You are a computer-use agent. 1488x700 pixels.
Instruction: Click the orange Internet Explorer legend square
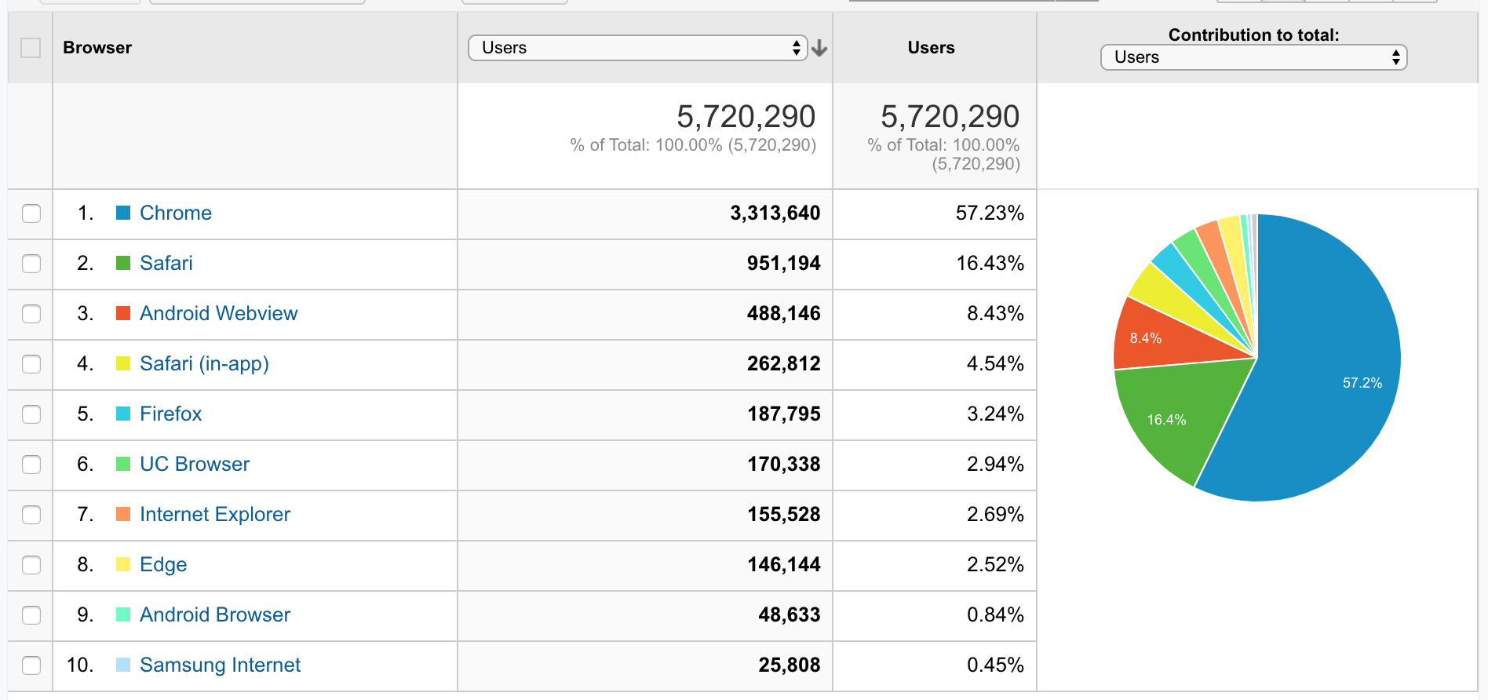[x=123, y=514]
